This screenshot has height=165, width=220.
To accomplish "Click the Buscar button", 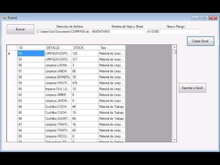I will point(20,29).
